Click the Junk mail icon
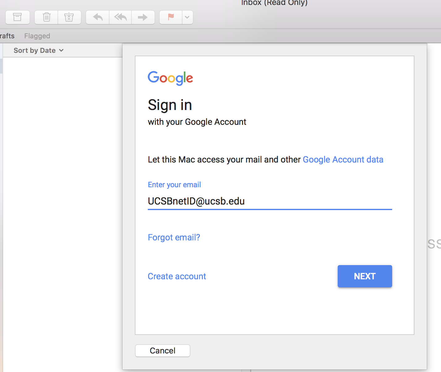This screenshot has height=372, width=441. click(x=69, y=17)
